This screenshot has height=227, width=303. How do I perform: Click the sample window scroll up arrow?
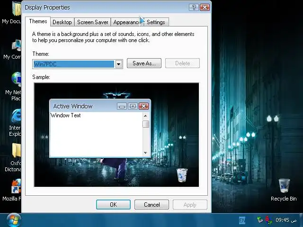(x=145, y=116)
